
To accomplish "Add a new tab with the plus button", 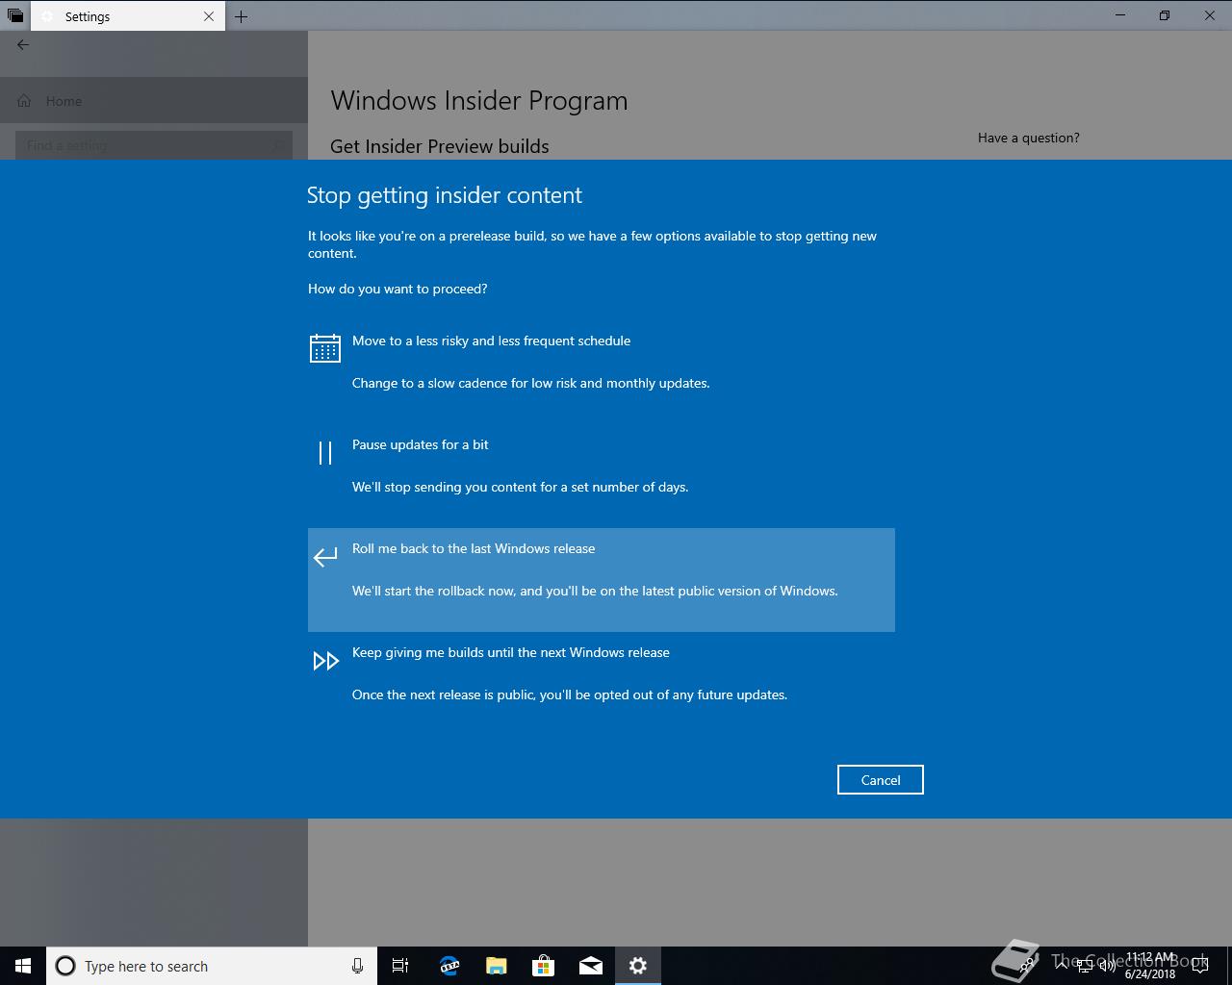I will click(x=242, y=16).
